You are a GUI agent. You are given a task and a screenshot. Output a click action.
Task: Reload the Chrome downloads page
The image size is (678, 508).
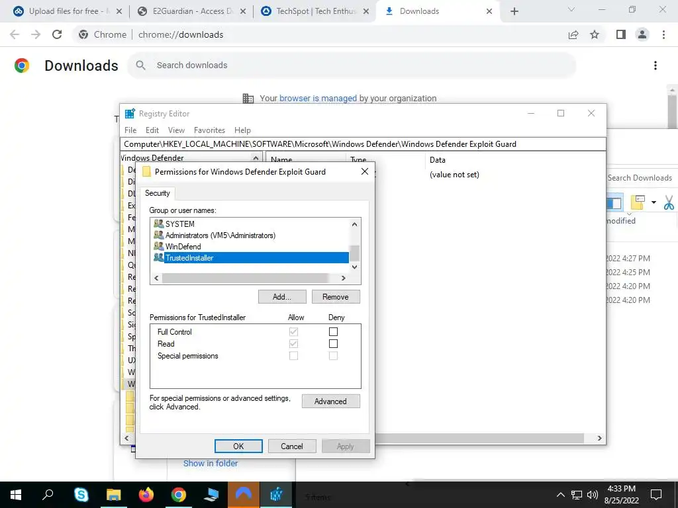[x=57, y=34]
